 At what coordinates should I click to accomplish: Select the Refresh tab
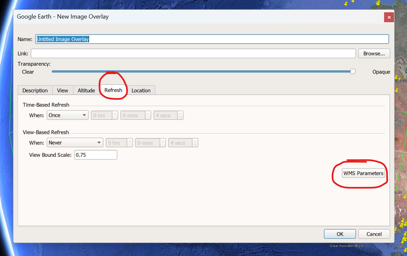pos(113,90)
